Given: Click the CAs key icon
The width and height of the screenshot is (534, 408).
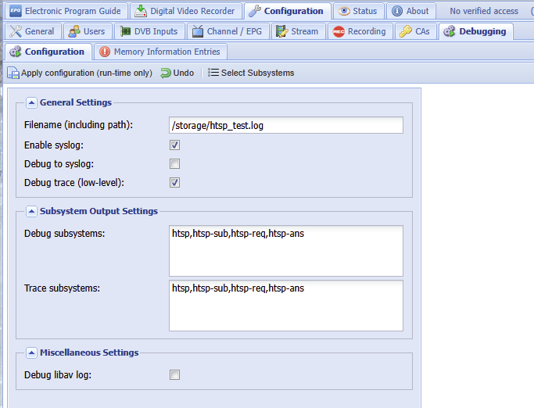Looking at the screenshot, I should point(405,31).
